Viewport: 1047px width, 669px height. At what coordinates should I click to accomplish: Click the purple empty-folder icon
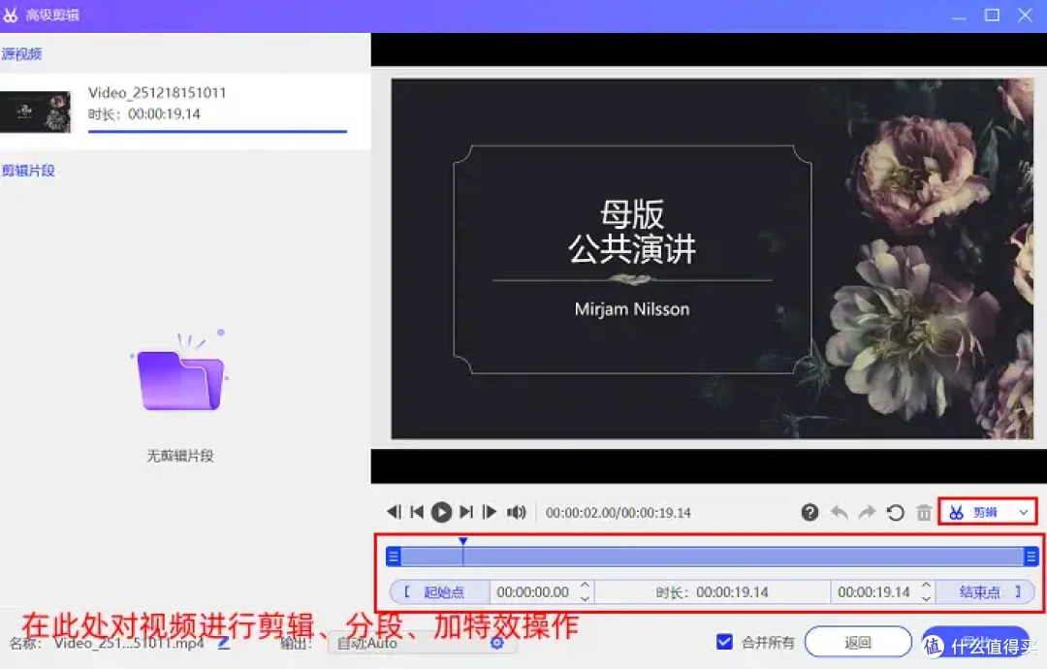[x=180, y=372]
